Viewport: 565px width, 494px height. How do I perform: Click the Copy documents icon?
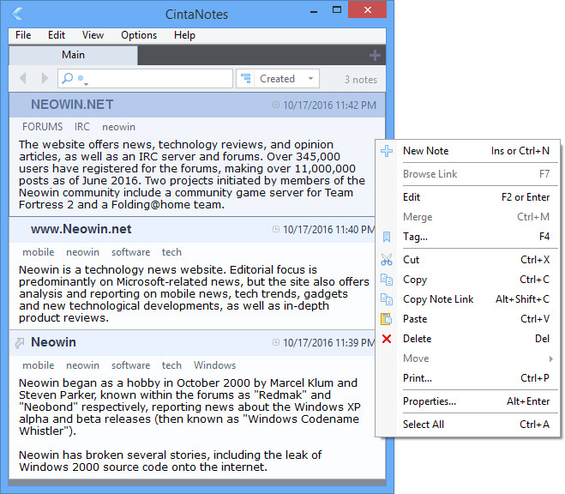pos(387,280)
